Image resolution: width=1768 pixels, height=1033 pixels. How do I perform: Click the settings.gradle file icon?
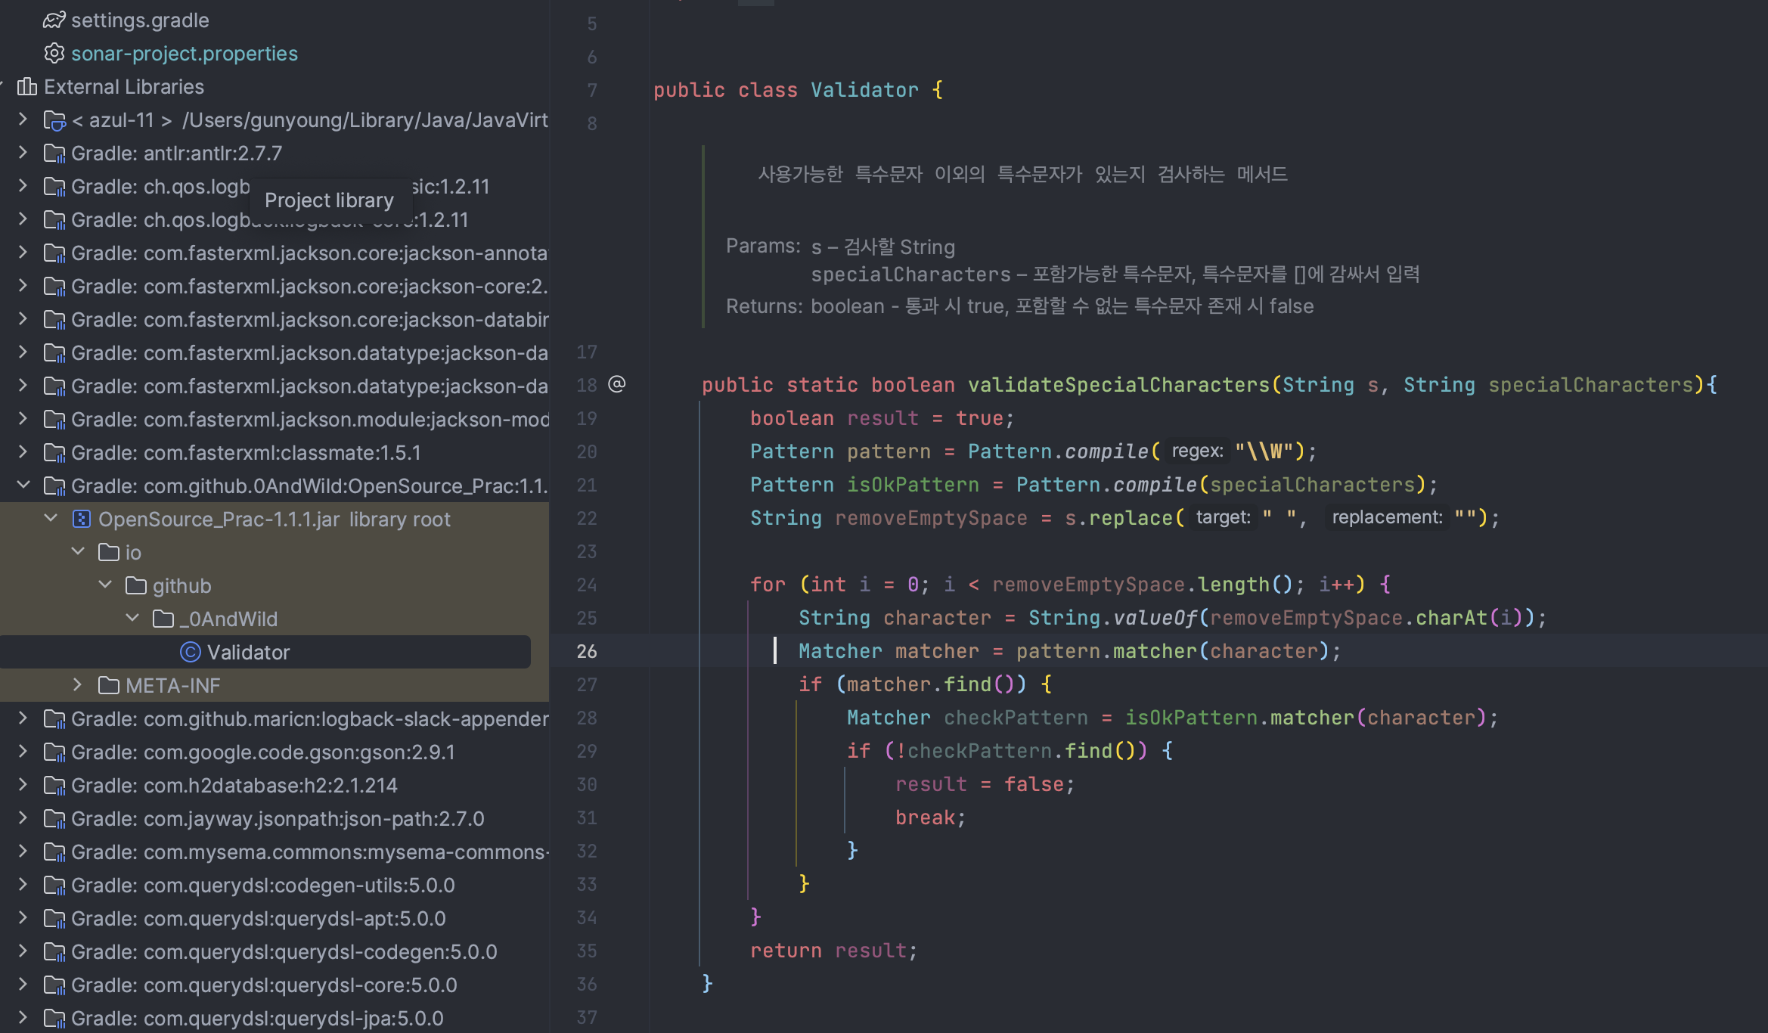click(x=54, y=20)
